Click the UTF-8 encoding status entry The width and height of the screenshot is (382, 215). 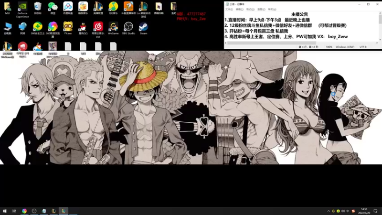point(363,47)
